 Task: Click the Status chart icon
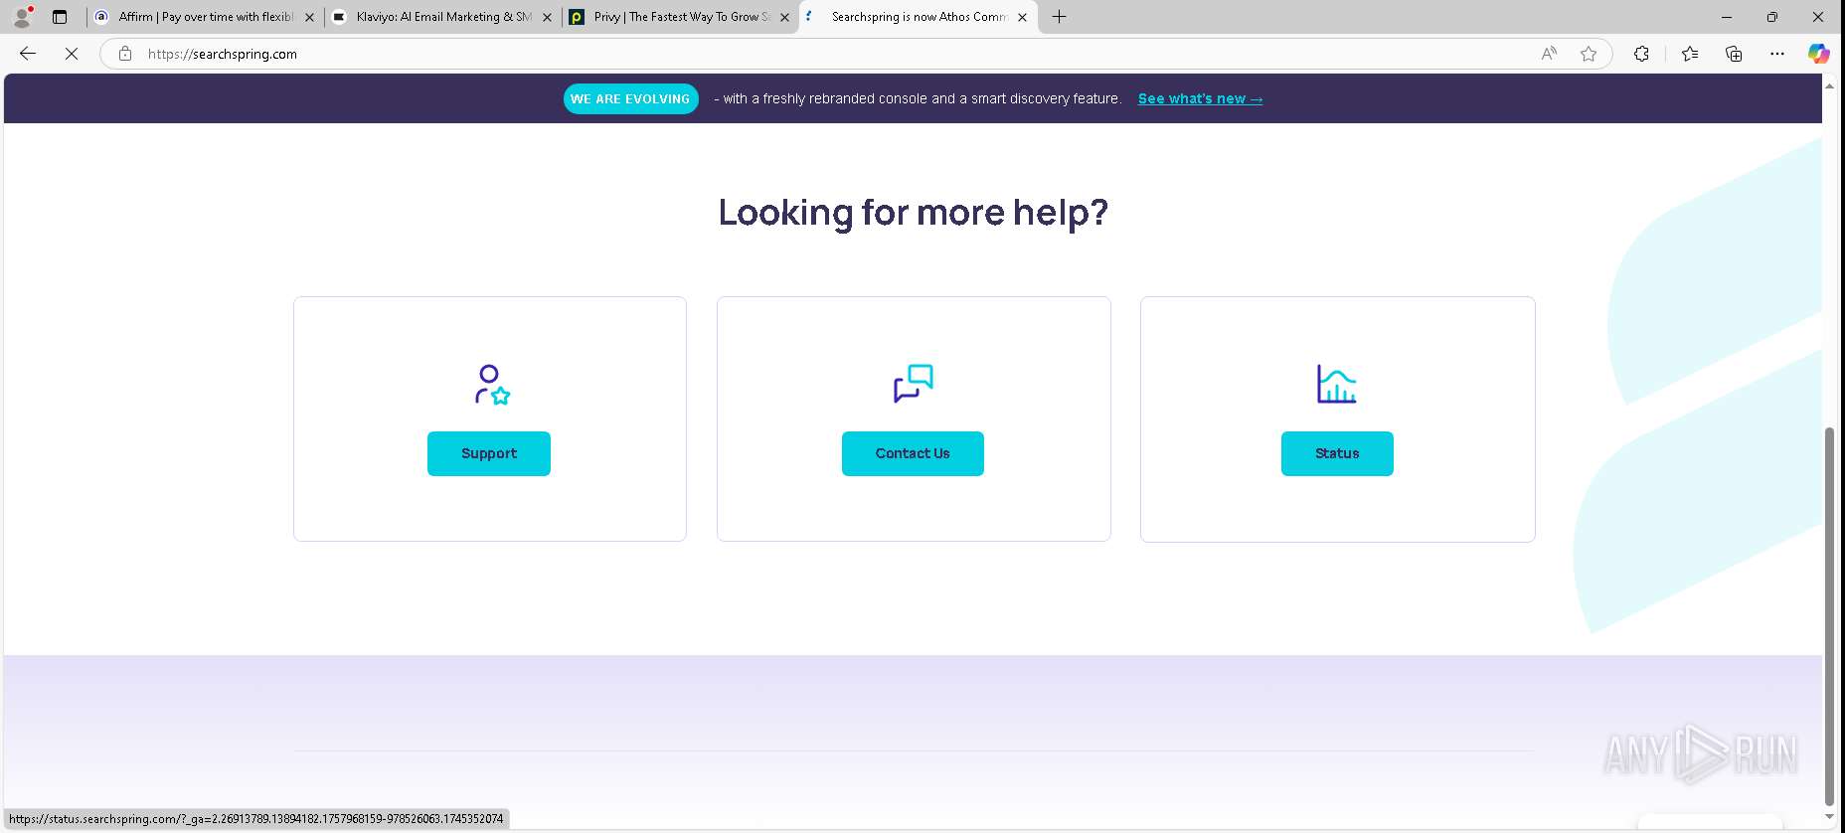pyautogui.click(x=1337, y=384)
